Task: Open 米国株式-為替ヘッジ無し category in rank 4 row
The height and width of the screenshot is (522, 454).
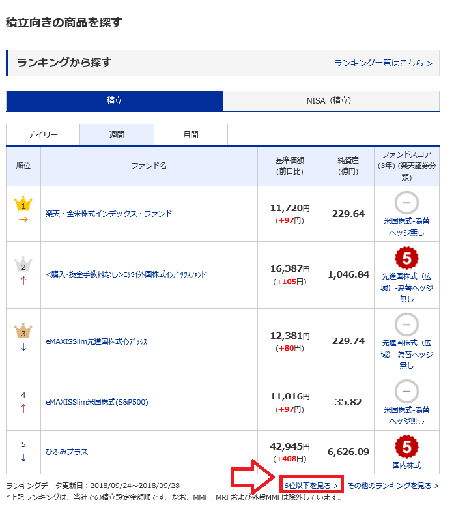Action: coord(406,416)
